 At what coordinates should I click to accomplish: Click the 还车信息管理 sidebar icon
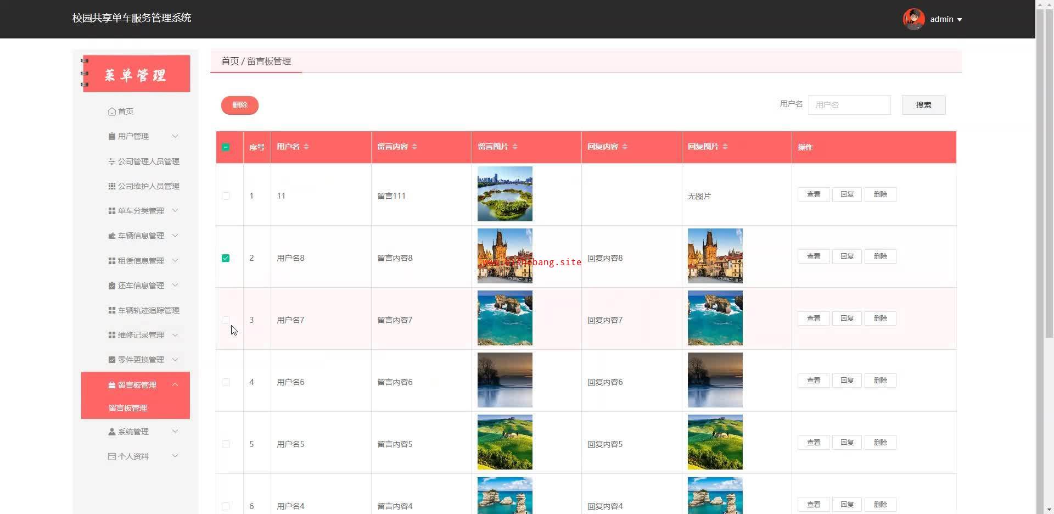[112, 286]
